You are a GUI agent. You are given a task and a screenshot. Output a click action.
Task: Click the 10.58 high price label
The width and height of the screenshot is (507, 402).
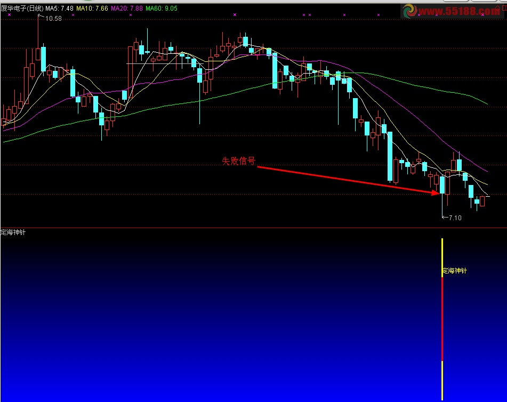tap(53, 19)
